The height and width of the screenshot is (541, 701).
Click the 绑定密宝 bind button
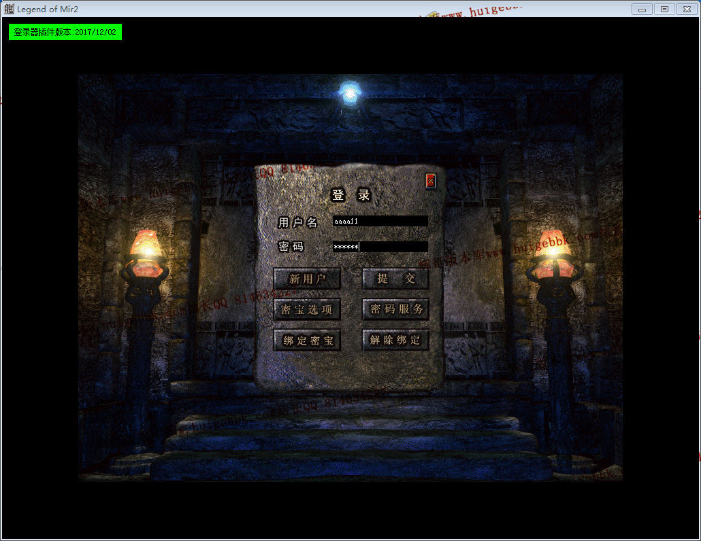(307, 340)
